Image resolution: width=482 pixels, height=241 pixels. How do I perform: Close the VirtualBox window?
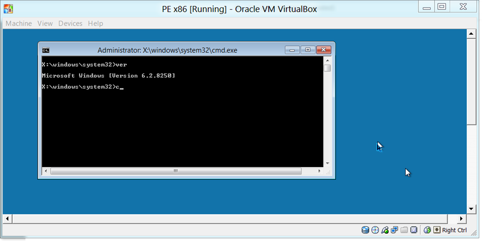[x=464, y=7]
